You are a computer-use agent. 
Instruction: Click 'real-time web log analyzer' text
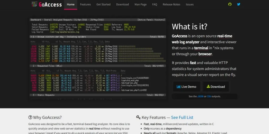point(202,39)
